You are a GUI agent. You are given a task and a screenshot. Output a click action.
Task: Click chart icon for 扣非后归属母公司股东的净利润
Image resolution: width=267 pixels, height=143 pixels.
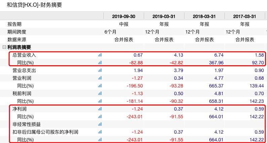click(x=100, y=132)
